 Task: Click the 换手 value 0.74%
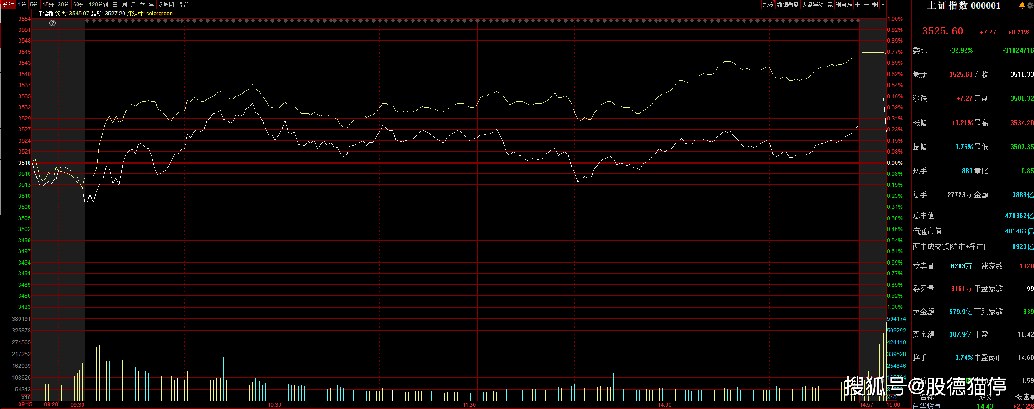pos(964,357)
